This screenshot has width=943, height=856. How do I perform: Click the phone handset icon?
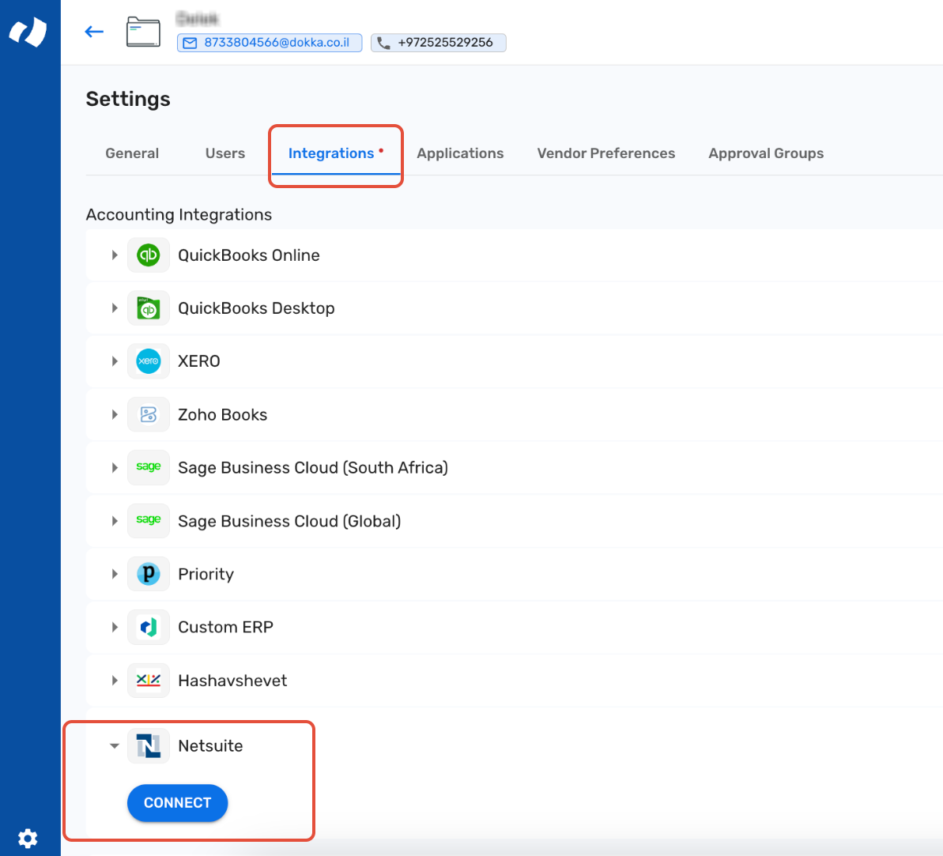[x=383, y=43]
